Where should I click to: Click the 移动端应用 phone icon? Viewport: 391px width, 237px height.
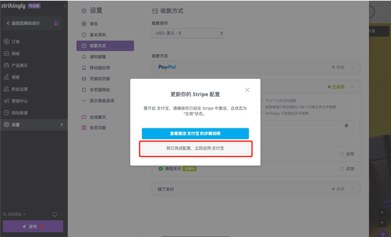pos(84,68)
